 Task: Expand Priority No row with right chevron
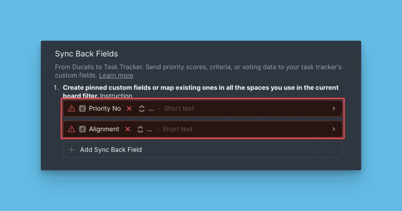[x=334, y=108]
